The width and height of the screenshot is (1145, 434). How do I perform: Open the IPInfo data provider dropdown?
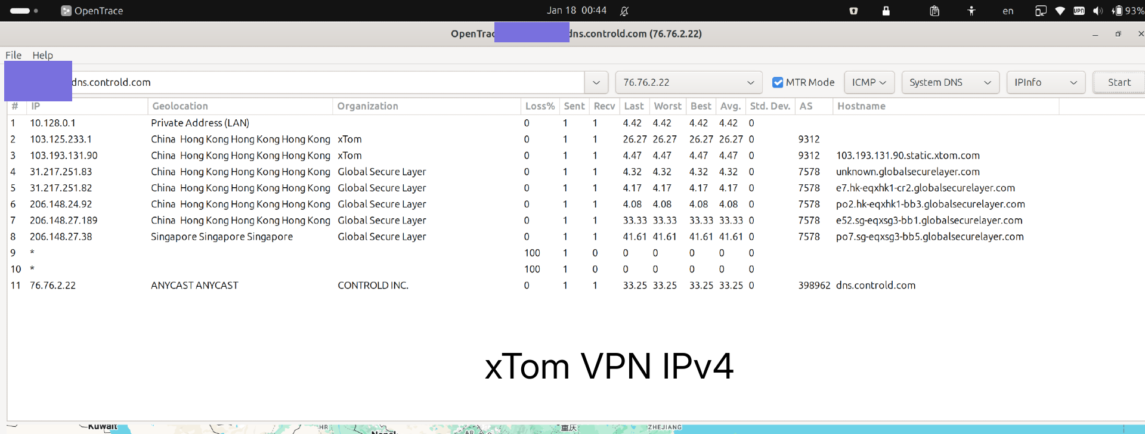(x=1046, y=82)
